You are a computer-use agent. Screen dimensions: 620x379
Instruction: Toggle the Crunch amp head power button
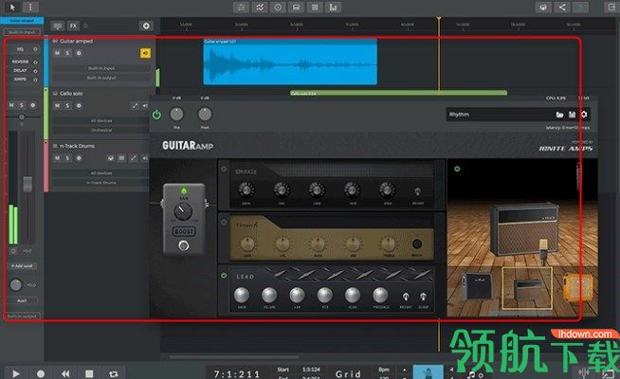[x=224, y=222]
